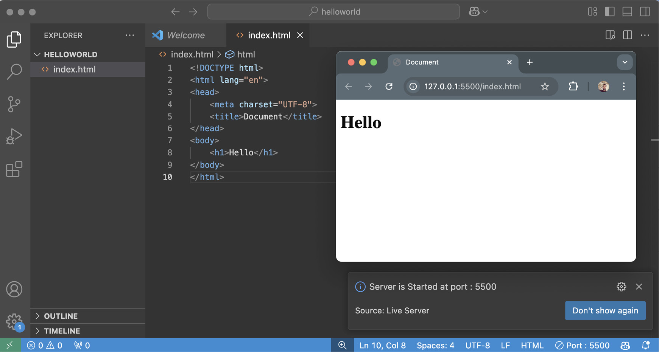Image resolution: width=659 pixels, height=352 pixels.
Task: Open the Copilot chat icon in title bar
Action: point(474,12)
